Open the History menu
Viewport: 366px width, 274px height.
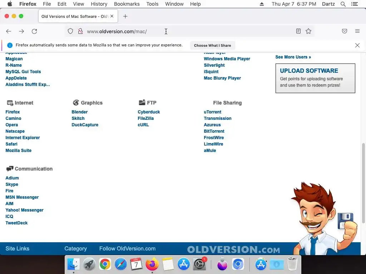99,4
